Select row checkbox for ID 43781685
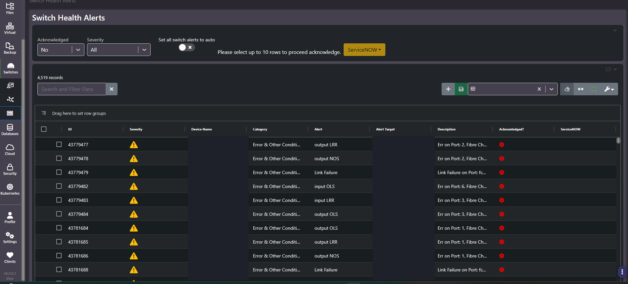This screenshot has height=284, width=628. 59,242
